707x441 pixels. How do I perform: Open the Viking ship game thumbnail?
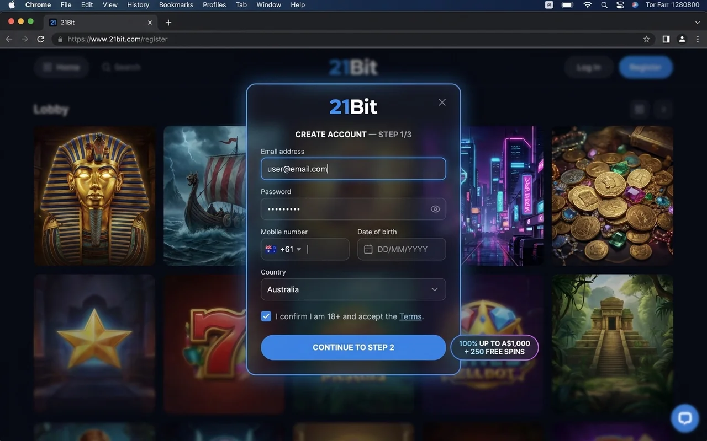click(x=205, y=196)
